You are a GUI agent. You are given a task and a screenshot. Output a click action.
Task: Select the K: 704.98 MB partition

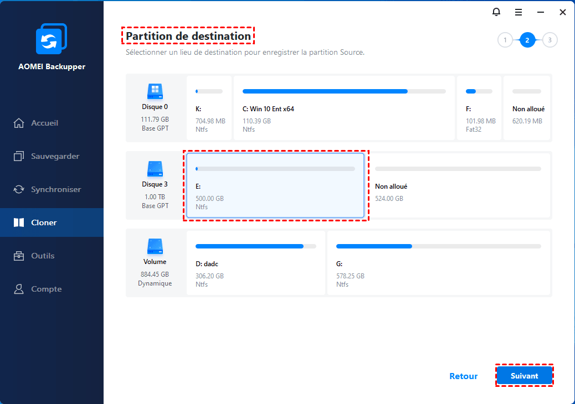coord(209,108)
